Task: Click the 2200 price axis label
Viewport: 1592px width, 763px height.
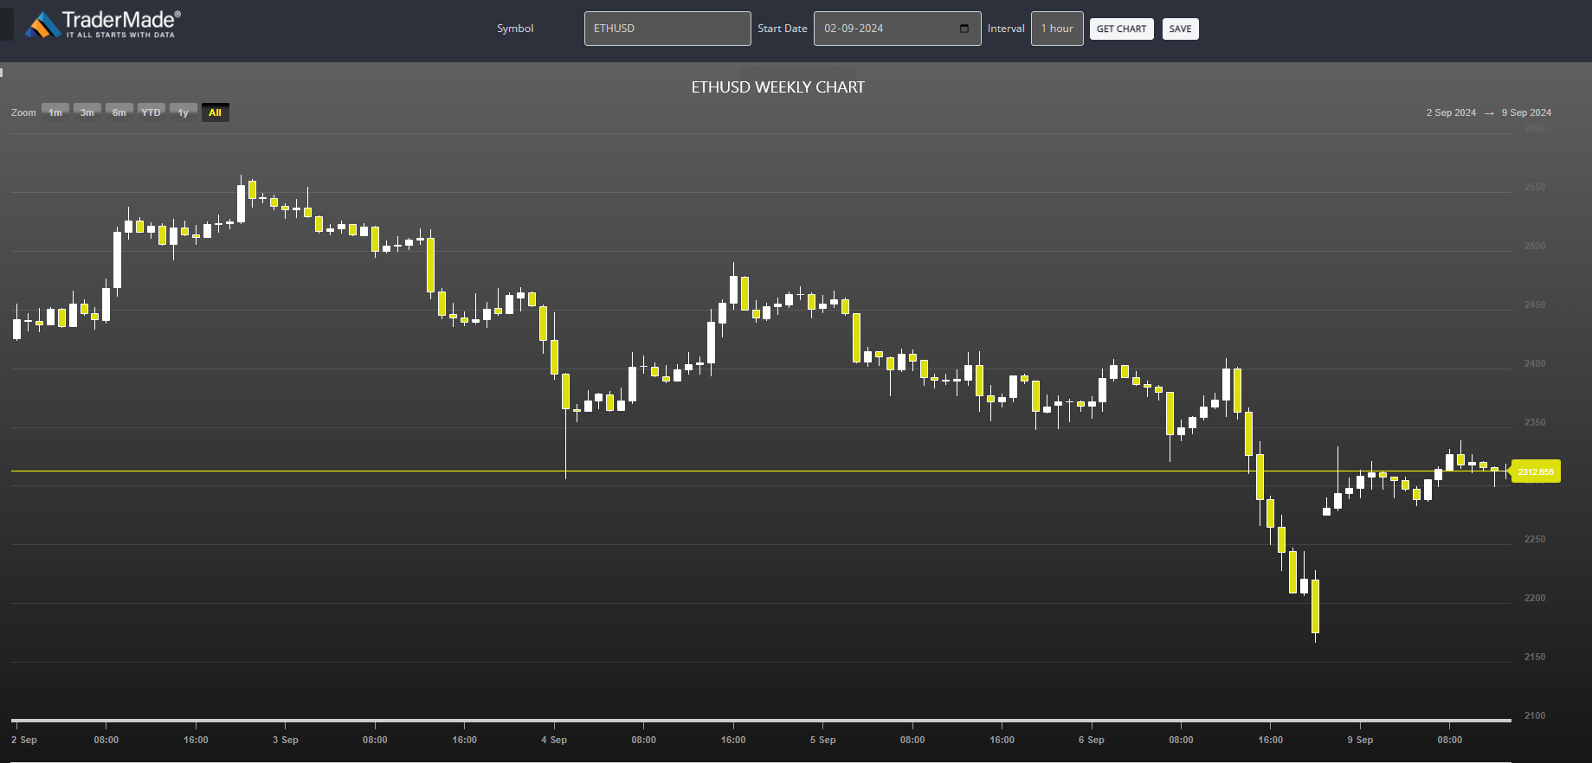Action: coord(1535,598)
